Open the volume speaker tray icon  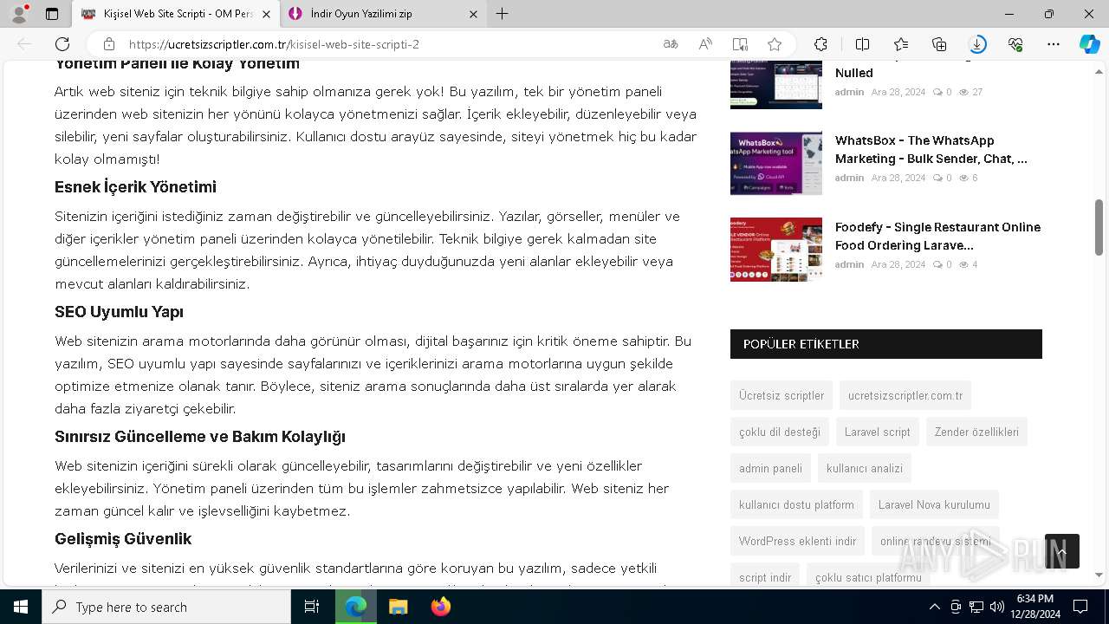point(997,607)
